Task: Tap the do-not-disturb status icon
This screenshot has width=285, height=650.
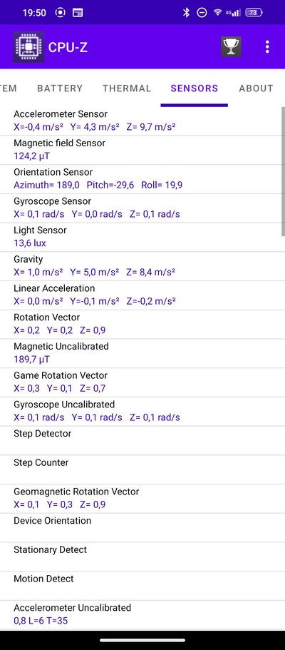Action: coord(202,12)
